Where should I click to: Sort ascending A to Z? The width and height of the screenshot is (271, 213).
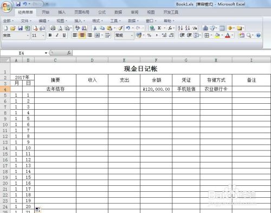[x=180, y=28]
